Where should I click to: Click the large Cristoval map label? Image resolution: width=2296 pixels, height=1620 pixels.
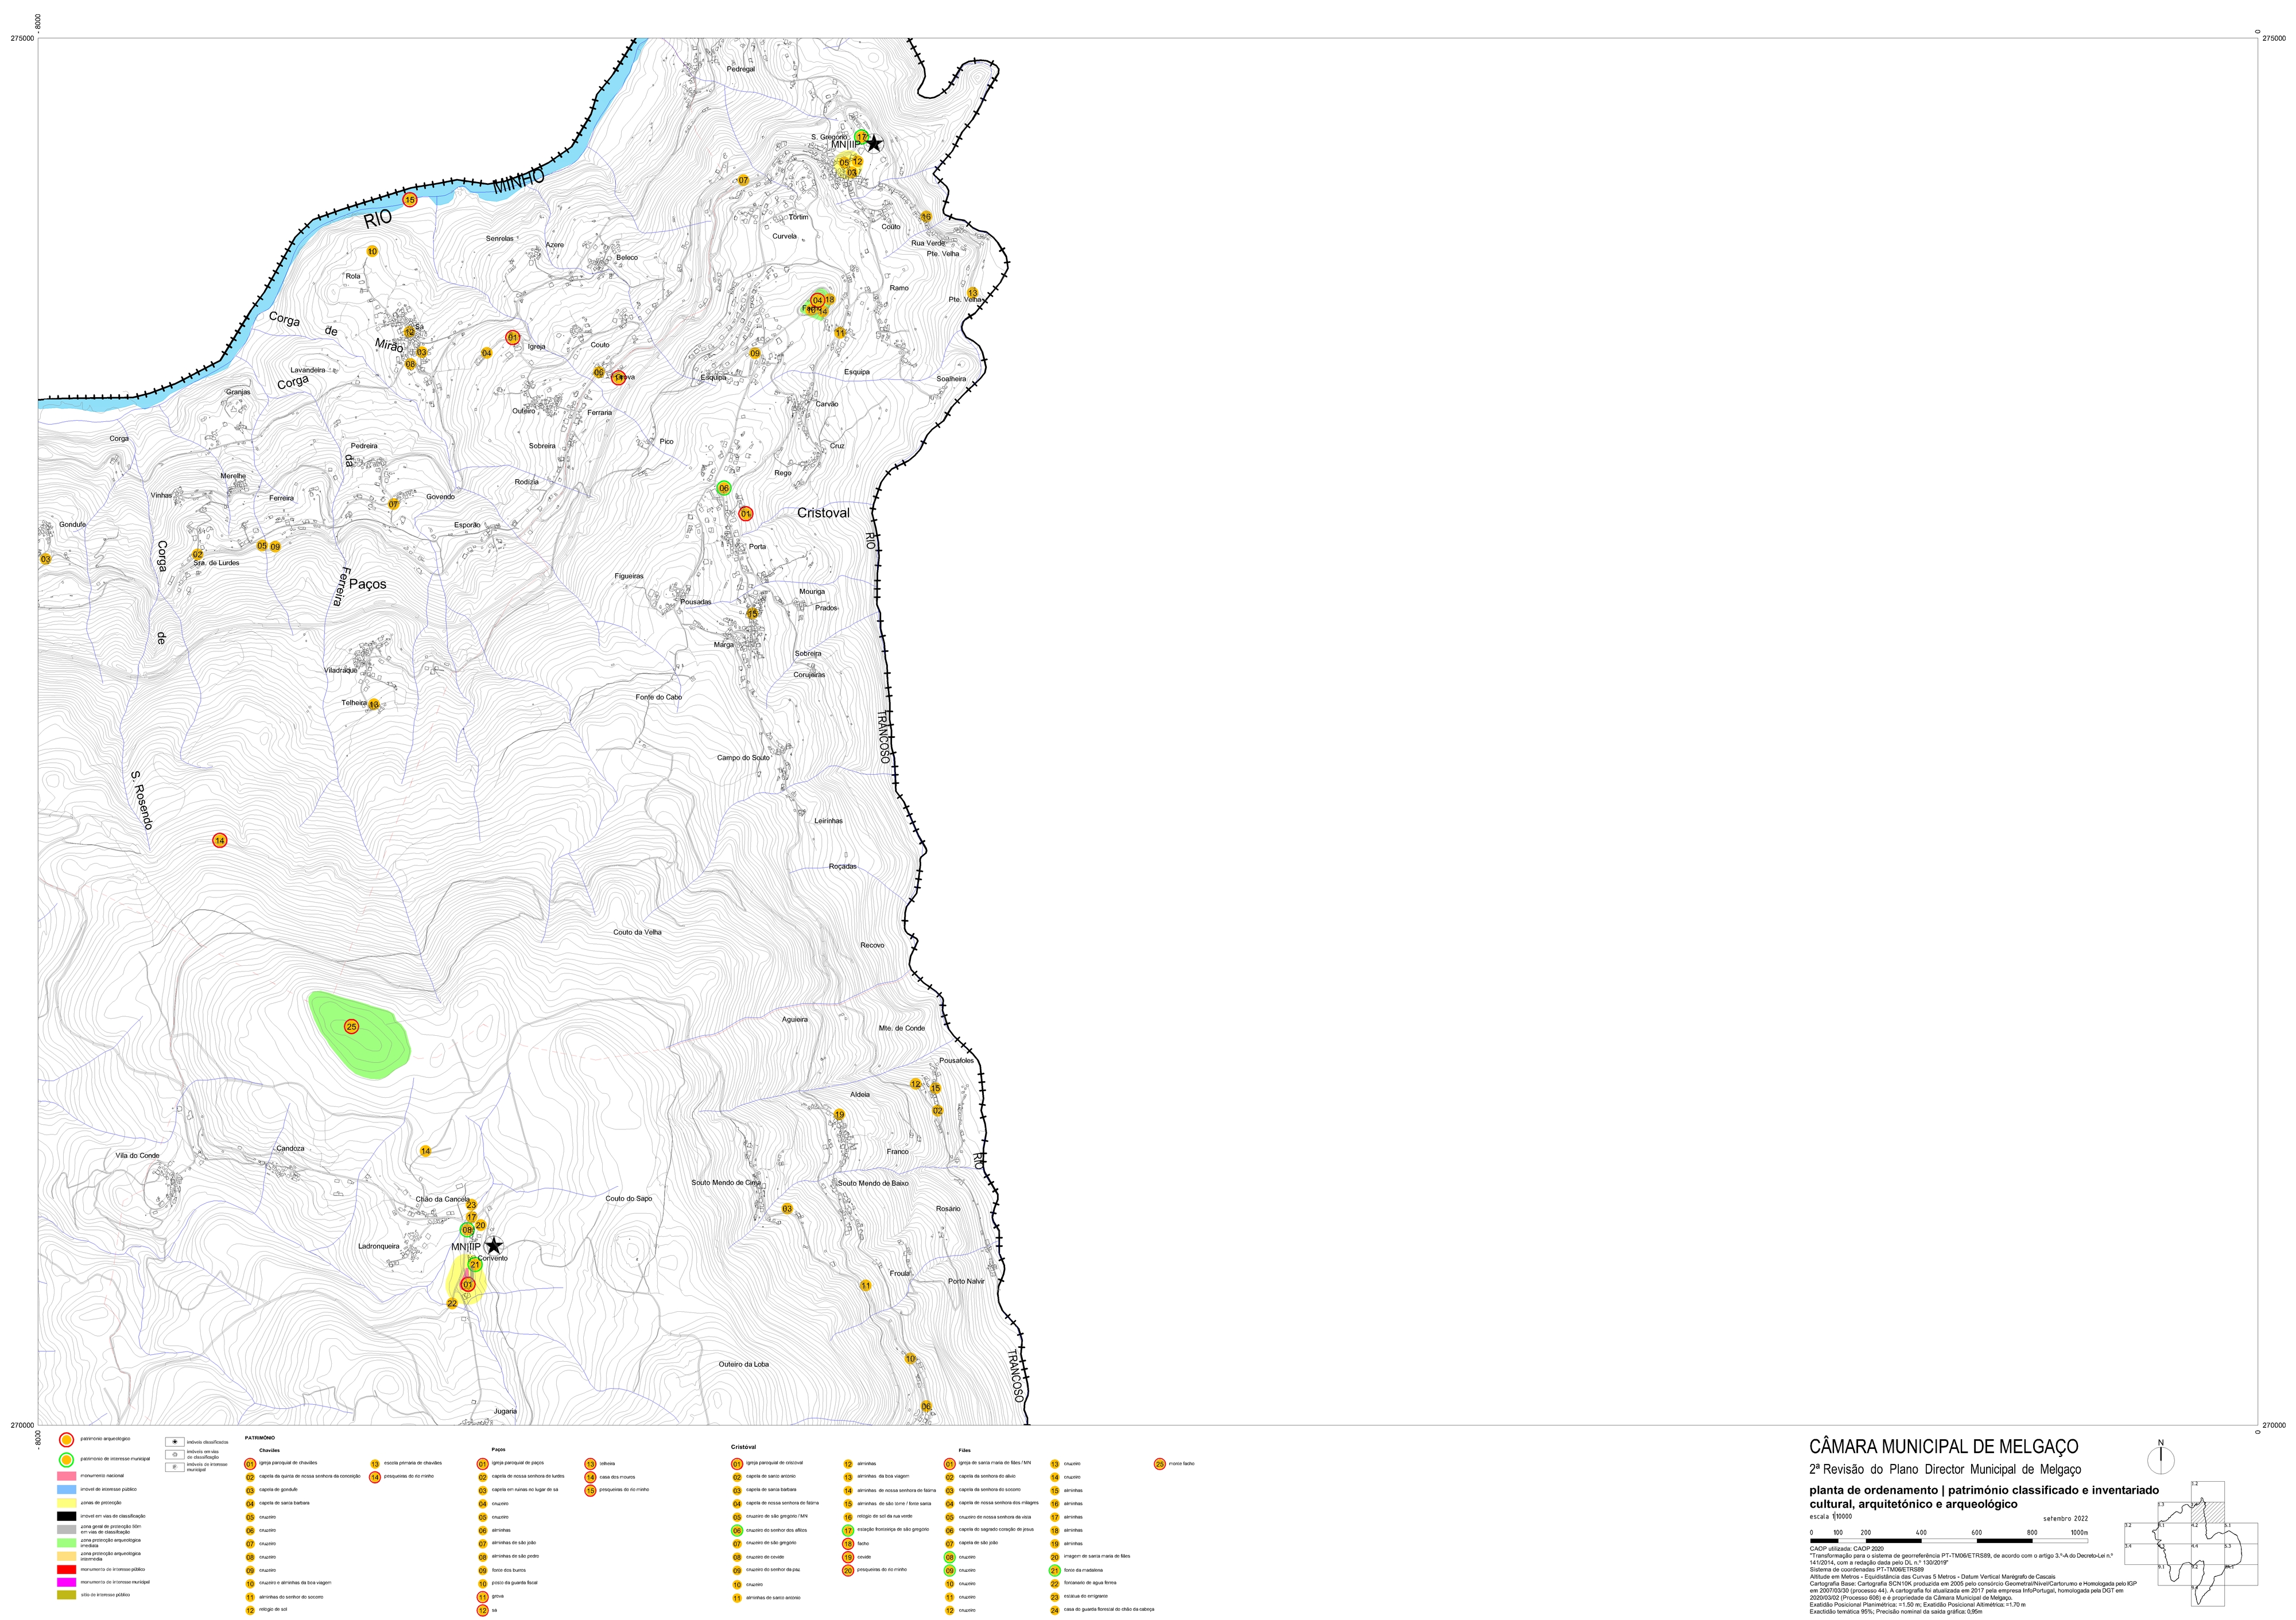(x=823, y=513)
